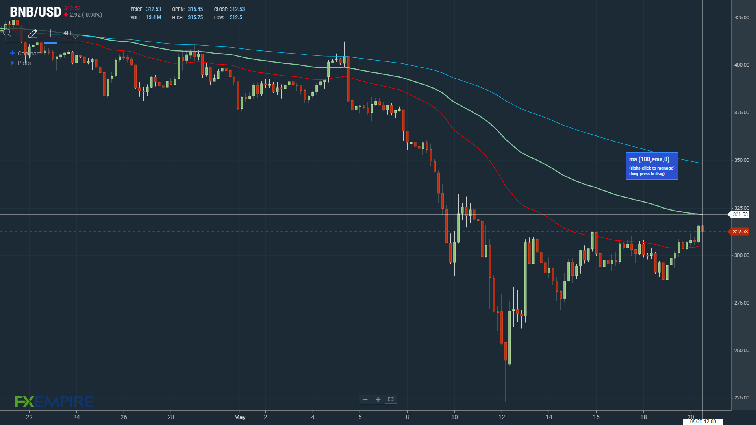Click the OPEN 315.45 value
Image resolution: width=756 pixels, height=425 pixels.
pyautogui.click(x=195, y=9)
